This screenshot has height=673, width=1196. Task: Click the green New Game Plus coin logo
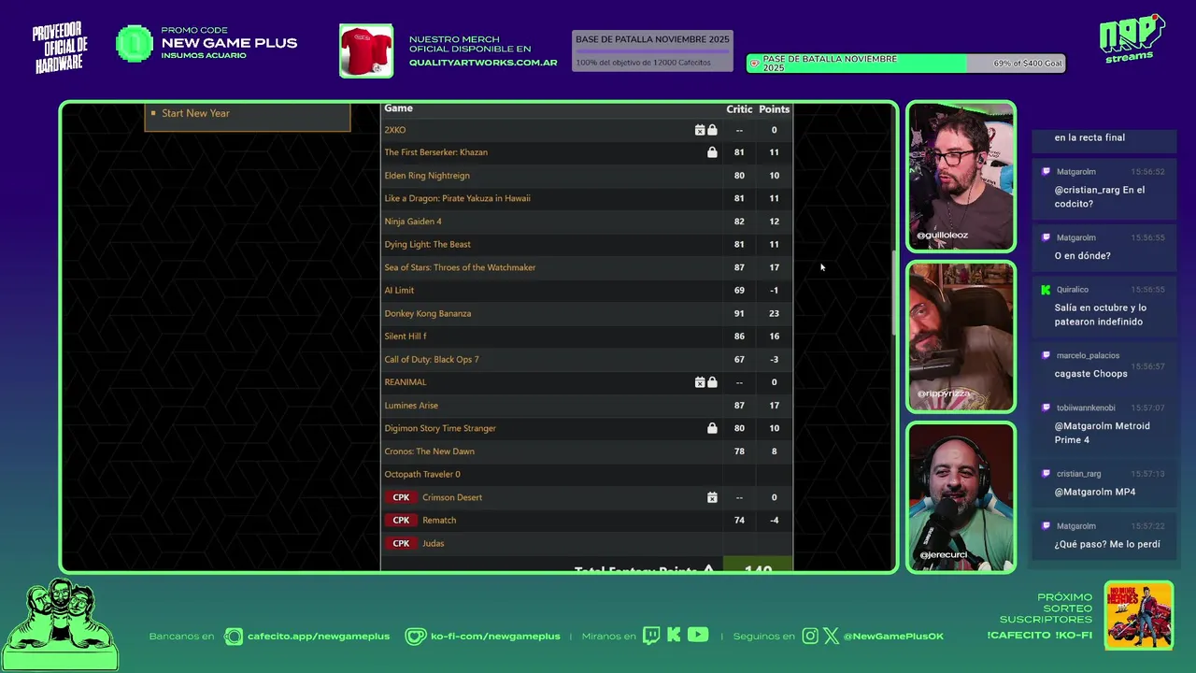pos(135,44)
